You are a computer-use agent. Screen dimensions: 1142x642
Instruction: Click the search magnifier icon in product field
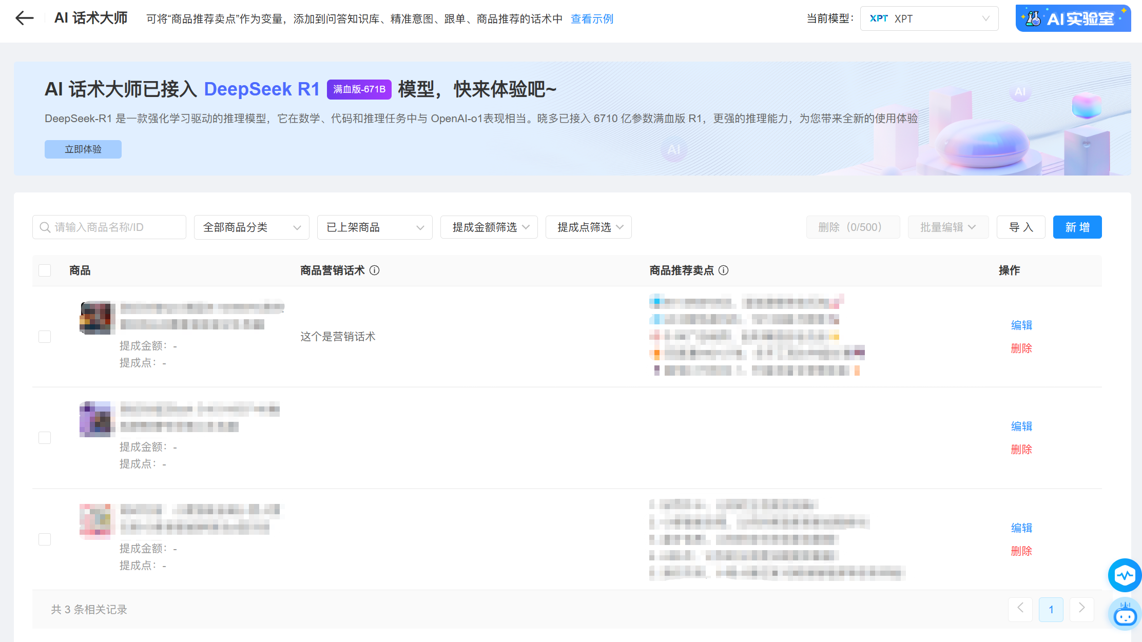click(45, 227)
